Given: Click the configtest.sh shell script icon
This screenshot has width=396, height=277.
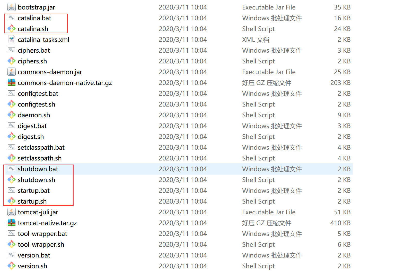Looking at the screenshot, I should 12,104.
